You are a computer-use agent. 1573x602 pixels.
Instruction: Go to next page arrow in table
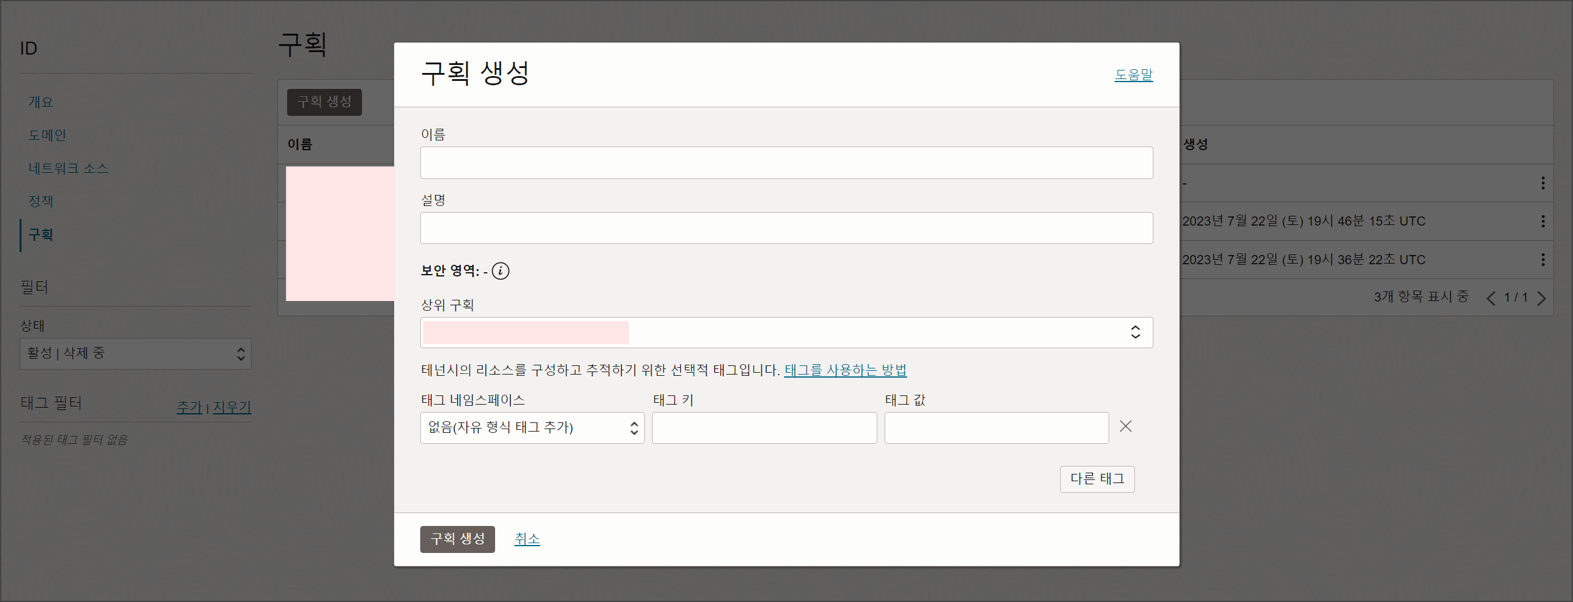tap(1542, 298)
